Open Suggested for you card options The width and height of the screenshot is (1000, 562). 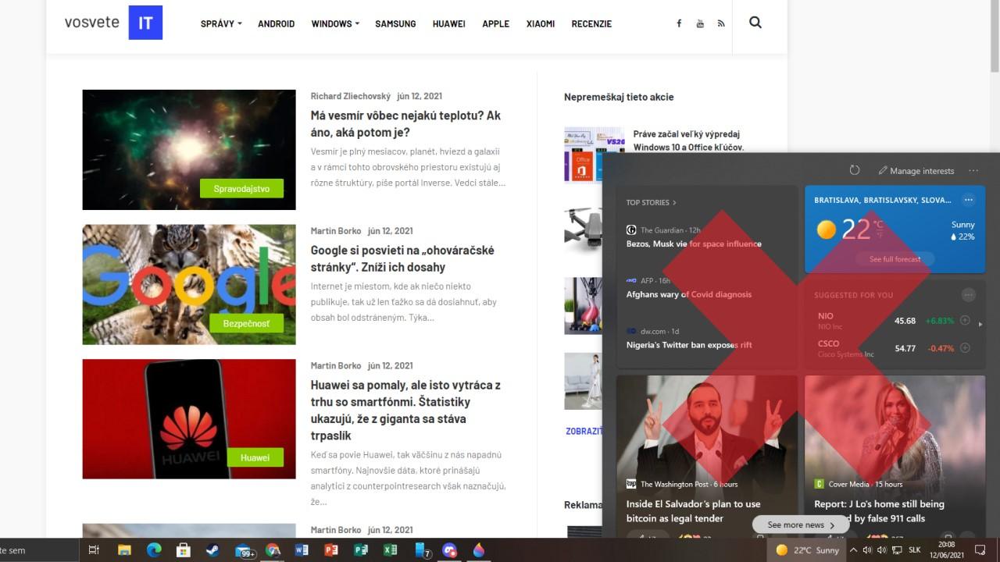point(969,295)
